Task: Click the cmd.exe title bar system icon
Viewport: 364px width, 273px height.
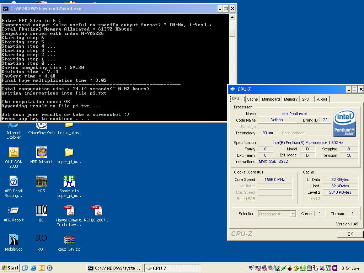Action: [x=6, y=9]
